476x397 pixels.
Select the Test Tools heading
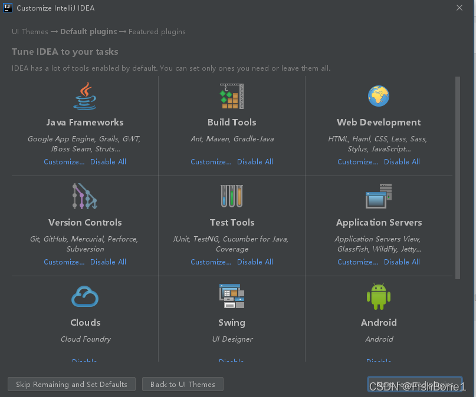click(x=232, y=223)
